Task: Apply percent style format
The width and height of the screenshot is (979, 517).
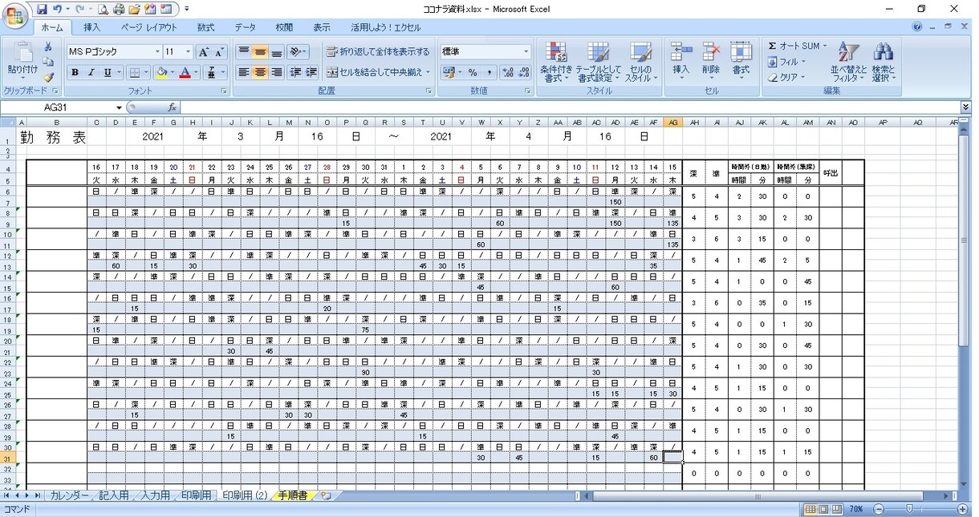Action: (473, 72)
